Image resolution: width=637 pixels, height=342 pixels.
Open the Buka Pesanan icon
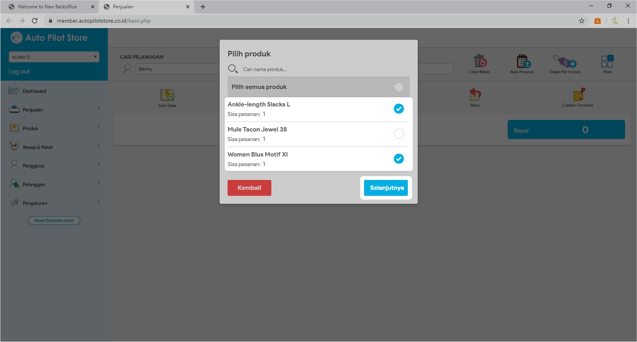point(522,62)
